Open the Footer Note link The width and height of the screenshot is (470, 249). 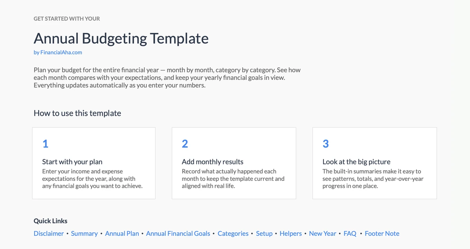[x=382, y=233]
